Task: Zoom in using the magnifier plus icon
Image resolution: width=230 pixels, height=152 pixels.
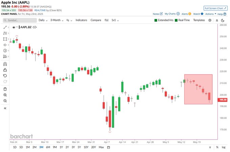Action: click(5, 95)
